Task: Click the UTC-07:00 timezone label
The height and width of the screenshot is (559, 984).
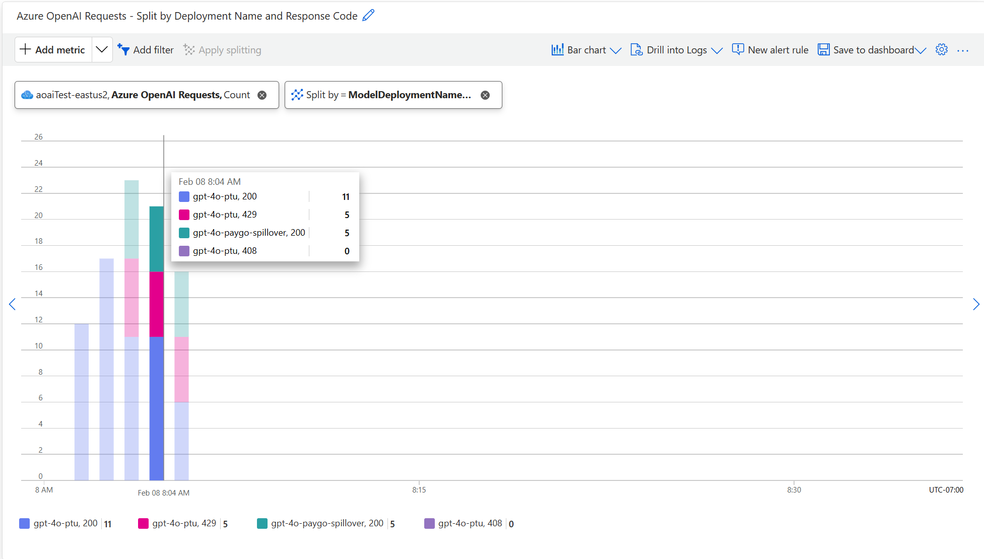Action: [x=946, y=490]
